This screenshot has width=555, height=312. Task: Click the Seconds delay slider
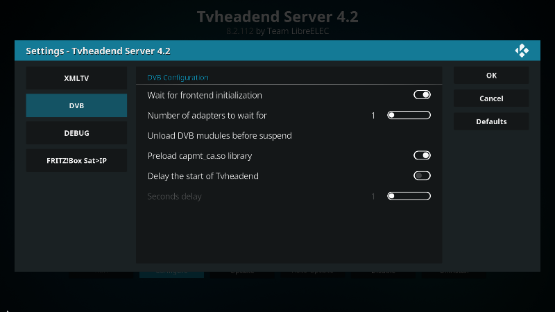(409, 196)
